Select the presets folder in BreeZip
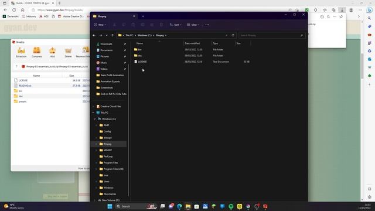Viewport: 375px width, 211px height. coord(22,101)
